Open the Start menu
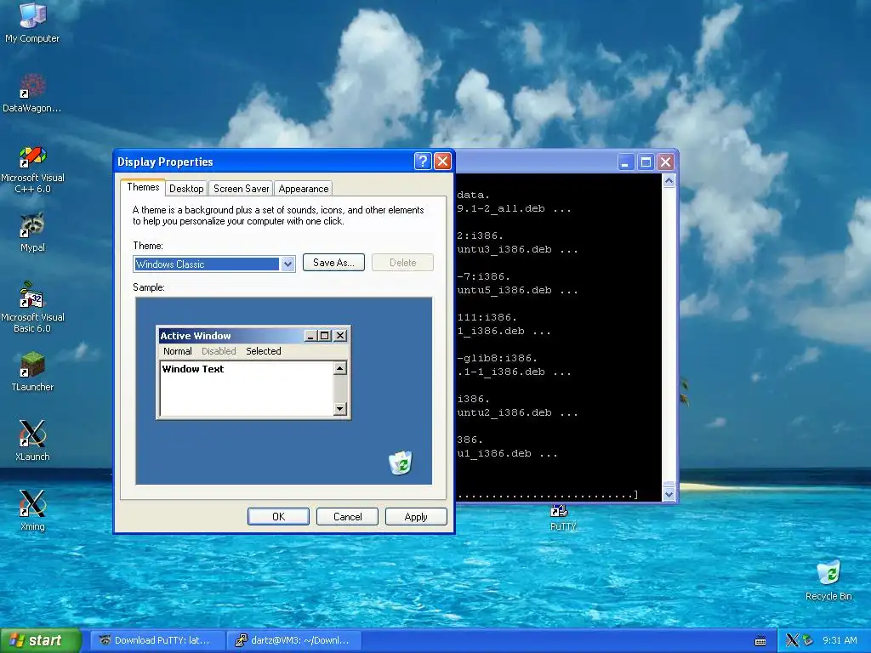871x653 pixels. (x=41, y=640)
